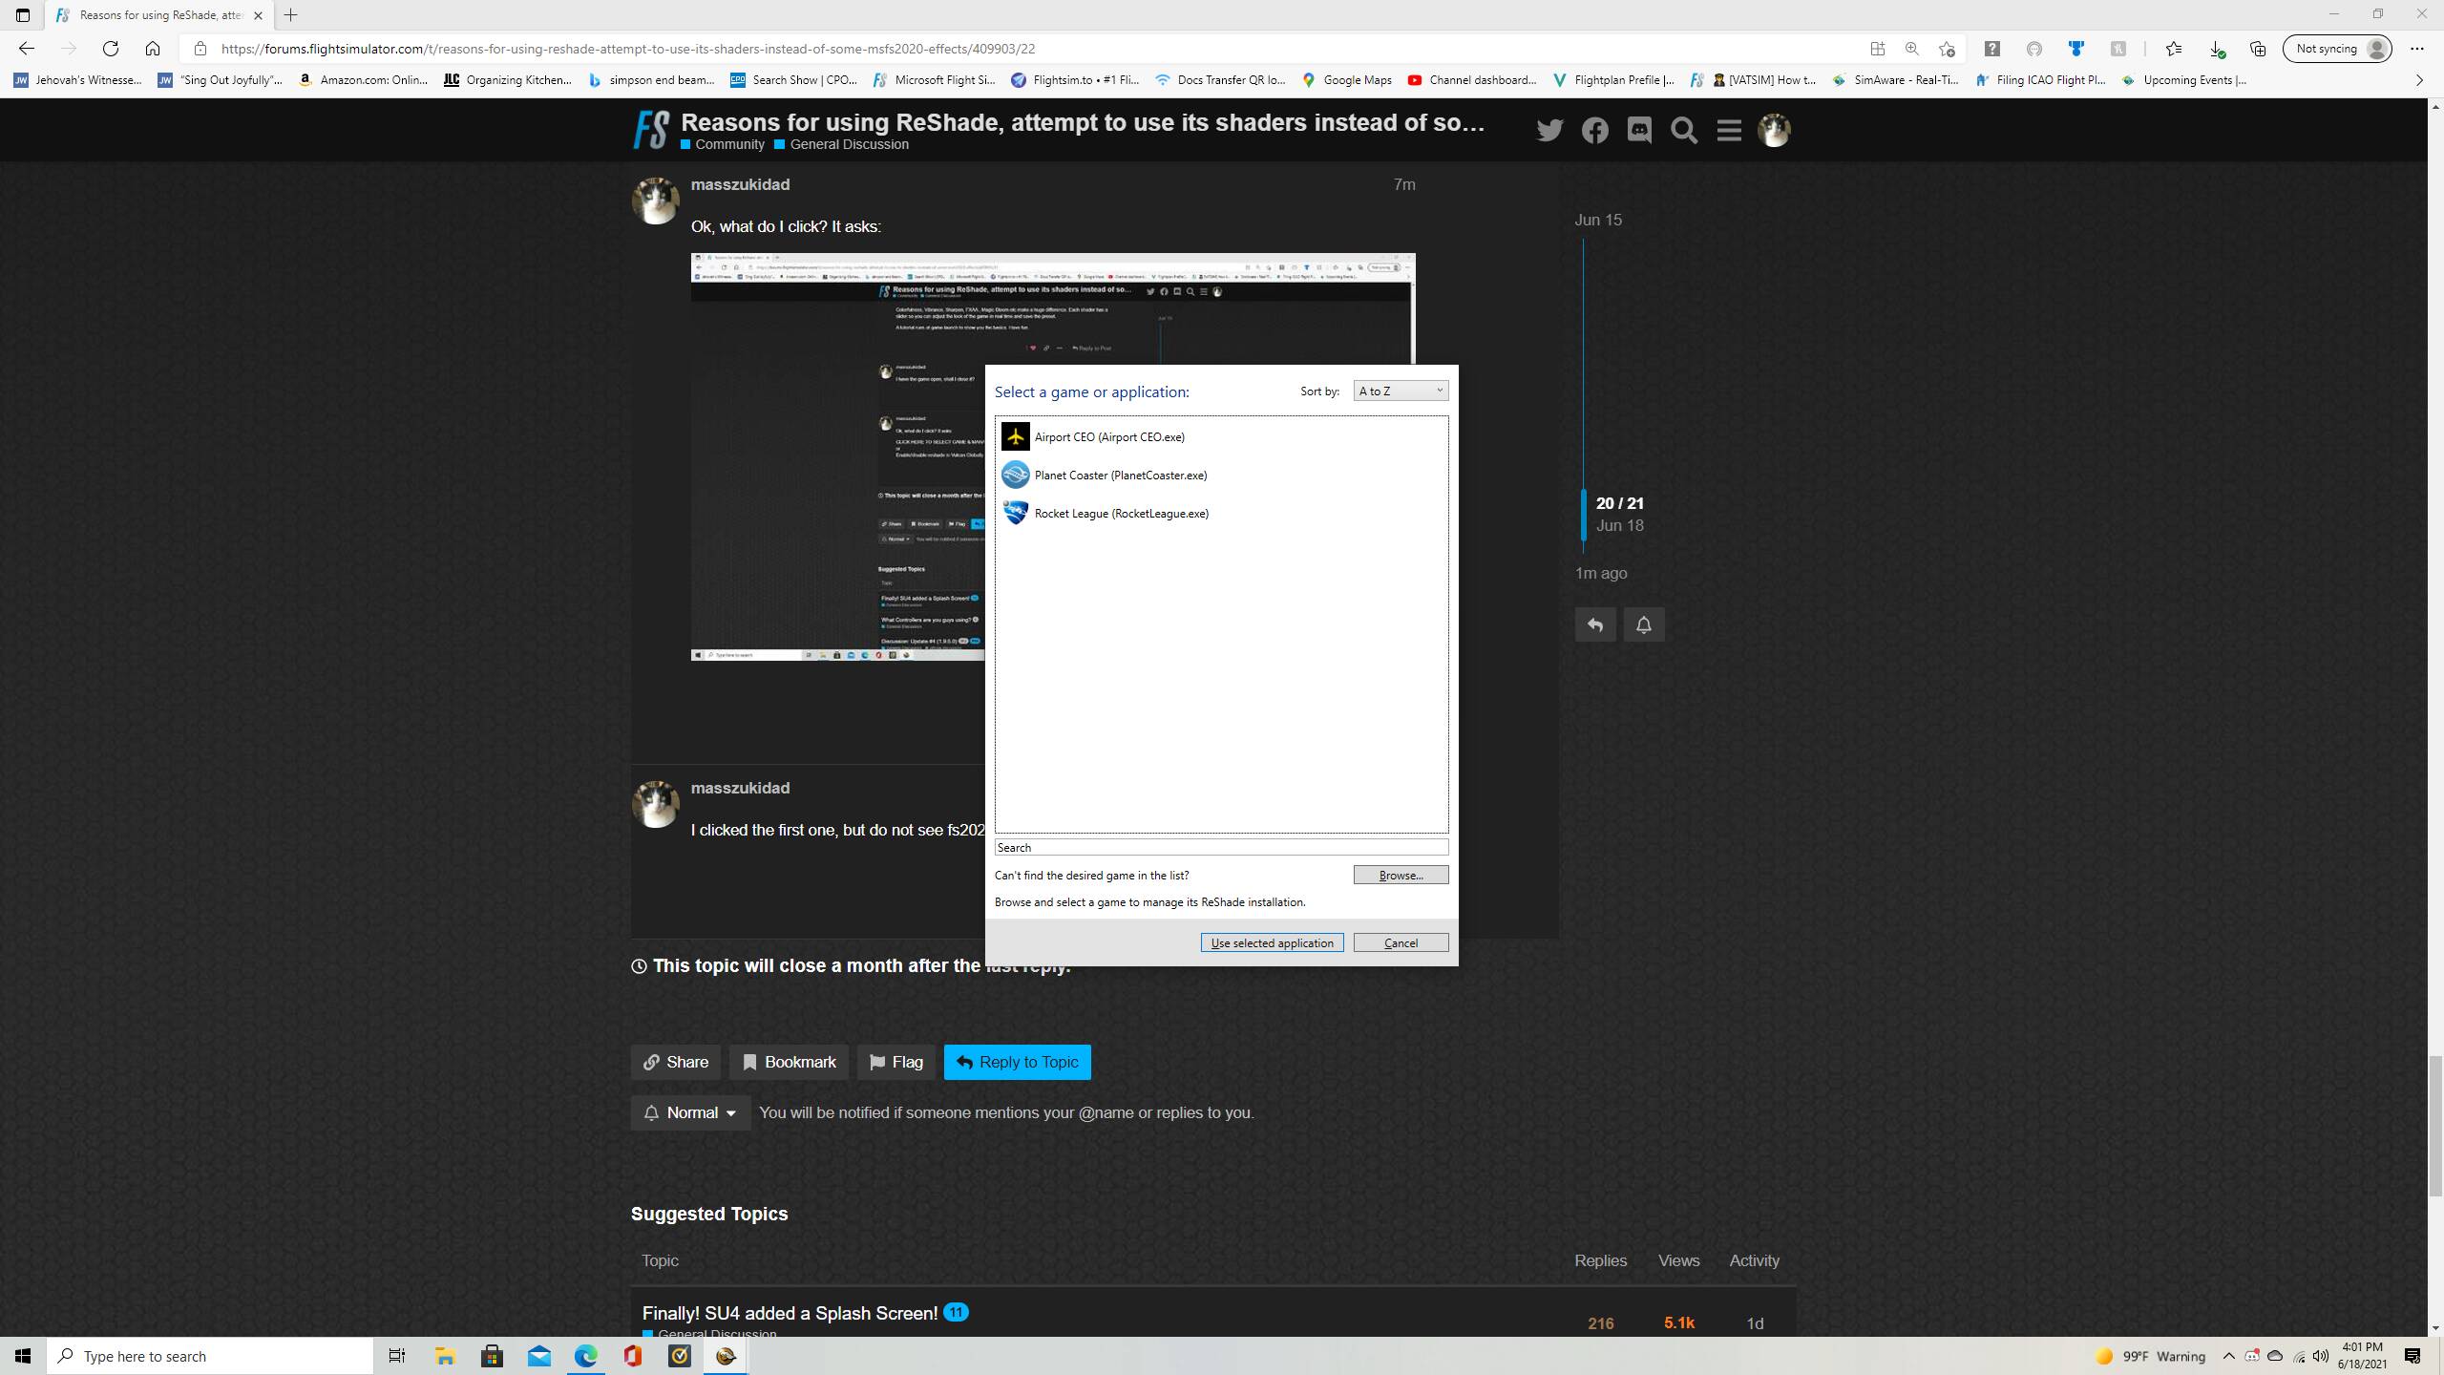Click the reply arrow button beside timeline
The image size is (2444, 1375).
pos(1595,624)
